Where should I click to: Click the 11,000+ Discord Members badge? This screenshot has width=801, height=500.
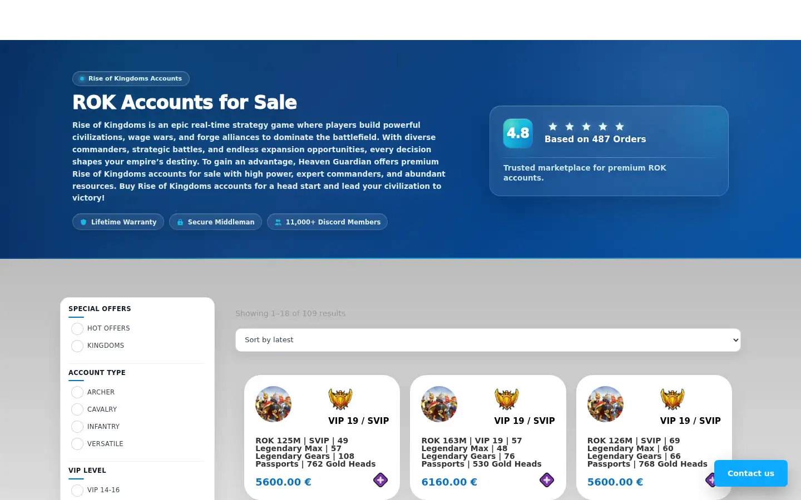[x=327, y=222]
